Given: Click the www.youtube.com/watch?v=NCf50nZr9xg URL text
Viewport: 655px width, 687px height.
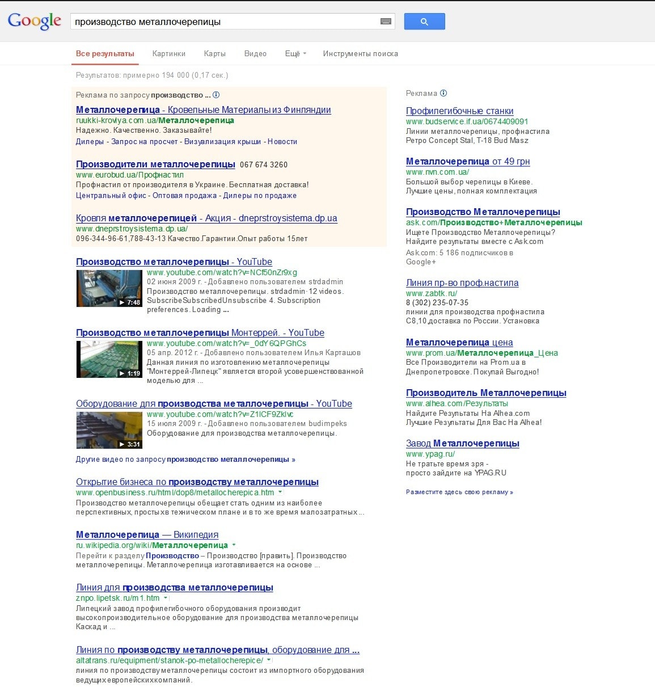Looking at the screenshot, I should (x=222, y=272).
